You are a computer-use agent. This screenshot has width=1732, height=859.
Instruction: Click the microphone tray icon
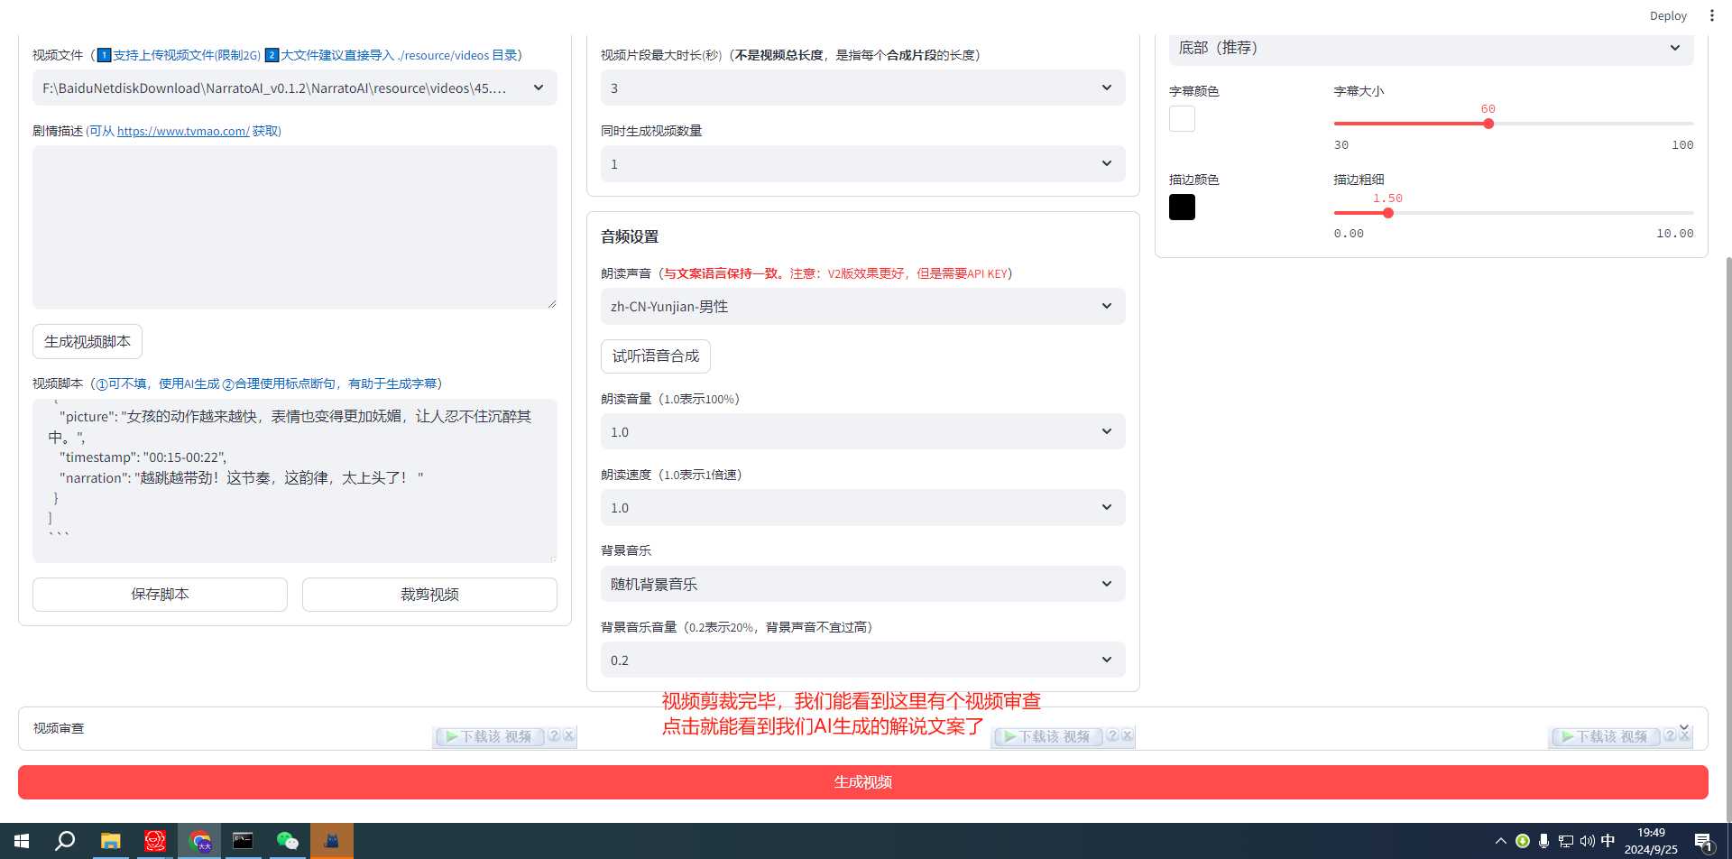tap(1544, 841)
